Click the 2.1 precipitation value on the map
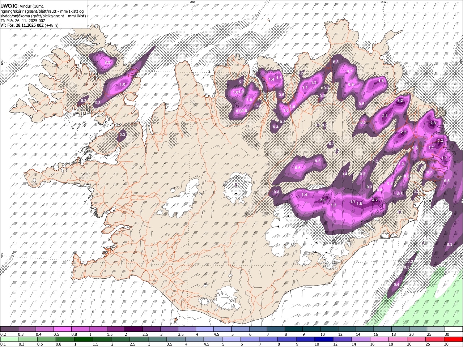The height and width of the screenshot is (347, 463). click(385, 116)
